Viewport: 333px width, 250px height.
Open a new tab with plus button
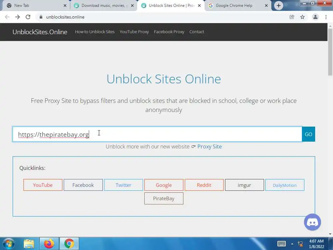click(x=279, y=6)
